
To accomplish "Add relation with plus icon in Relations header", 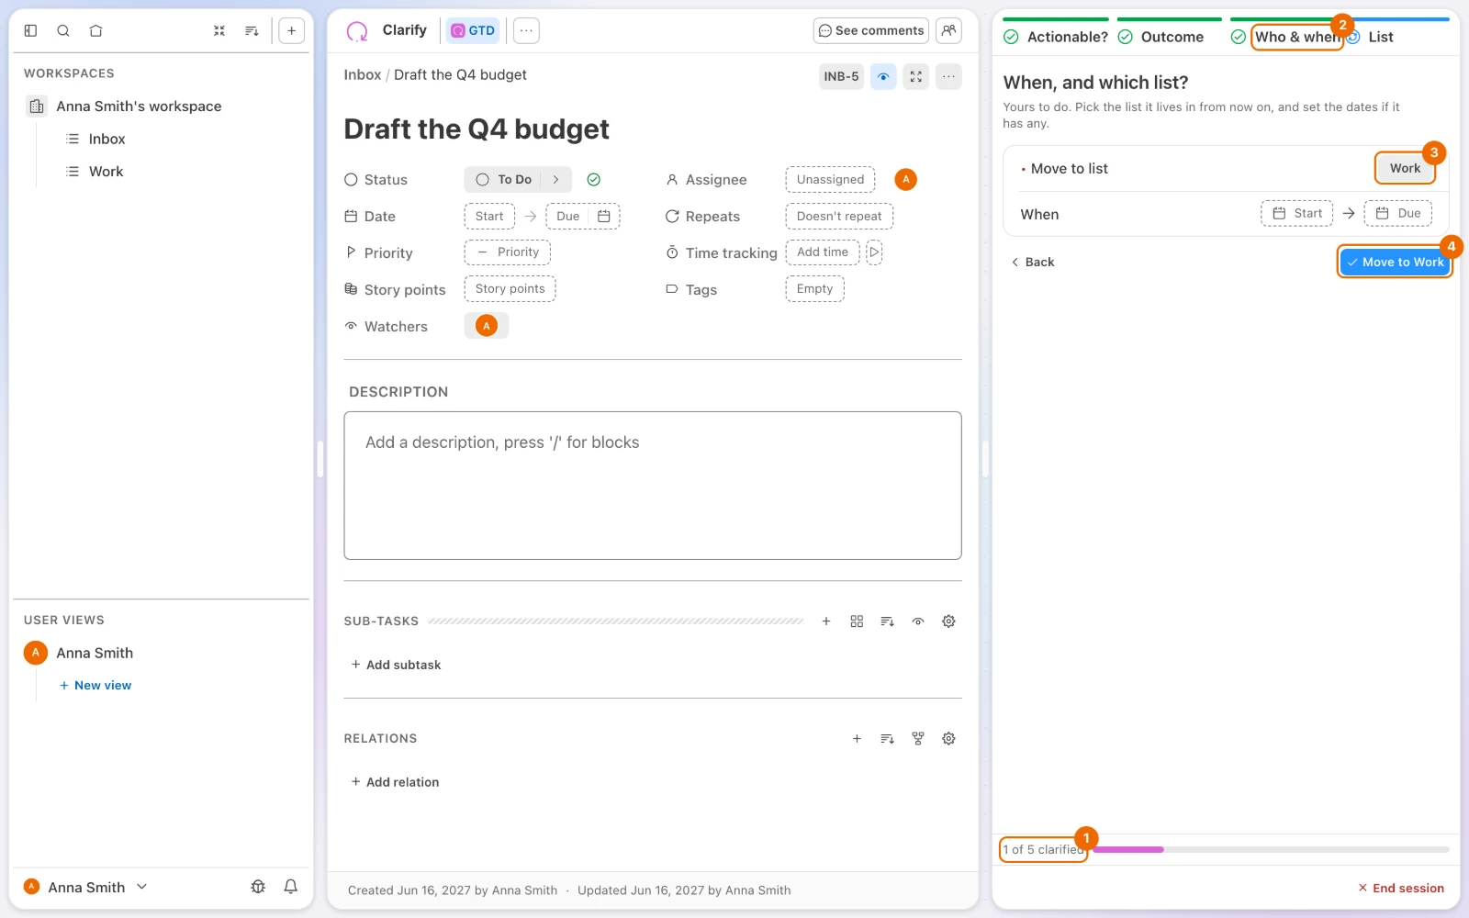I will [857, 738].
